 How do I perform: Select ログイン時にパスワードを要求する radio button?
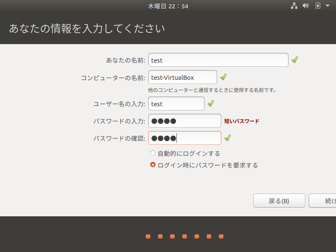click(153, 165)
